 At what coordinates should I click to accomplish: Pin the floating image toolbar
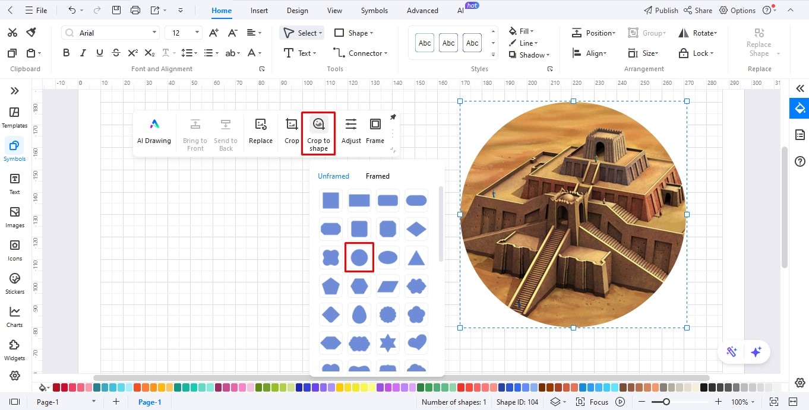tap(393, 117)
